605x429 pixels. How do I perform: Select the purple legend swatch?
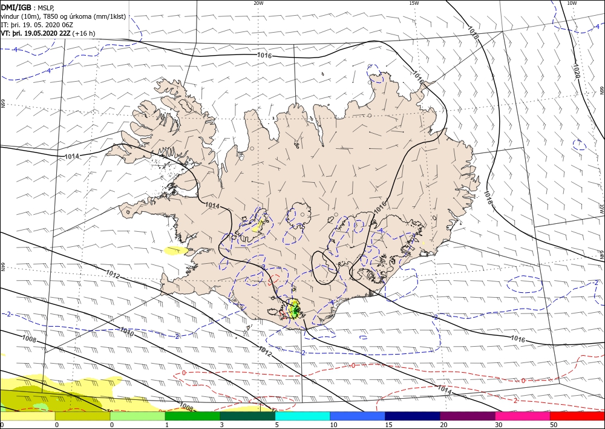click(468, 416)
